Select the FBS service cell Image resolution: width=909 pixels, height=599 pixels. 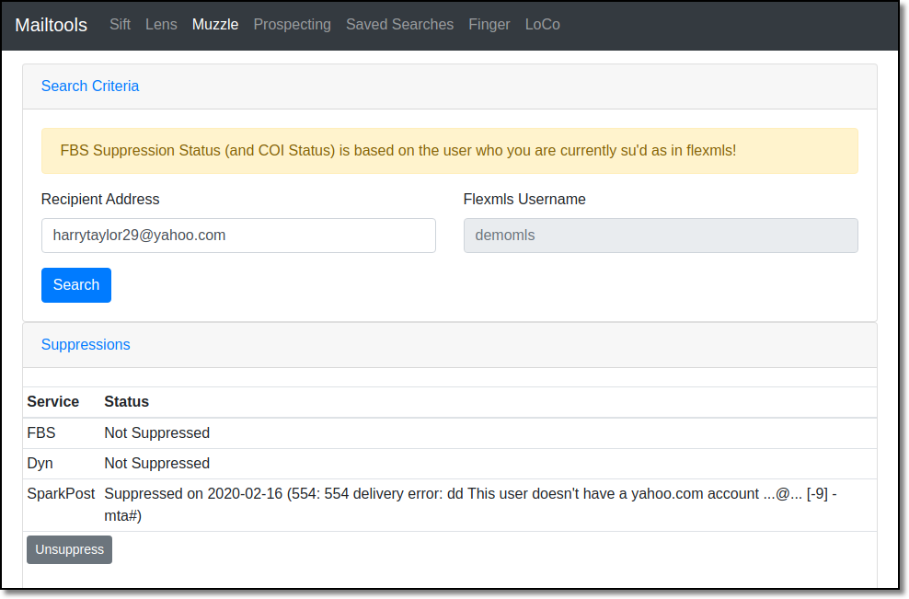click(x=41, y=433)
